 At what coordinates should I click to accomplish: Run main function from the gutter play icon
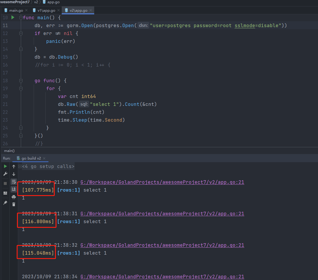tap(13, 17)
